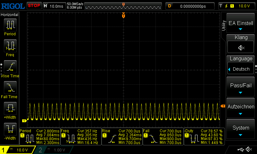Click the speaker icon in bottom-right corner
This screenshot has width=257, height=154.
point(249,150)
